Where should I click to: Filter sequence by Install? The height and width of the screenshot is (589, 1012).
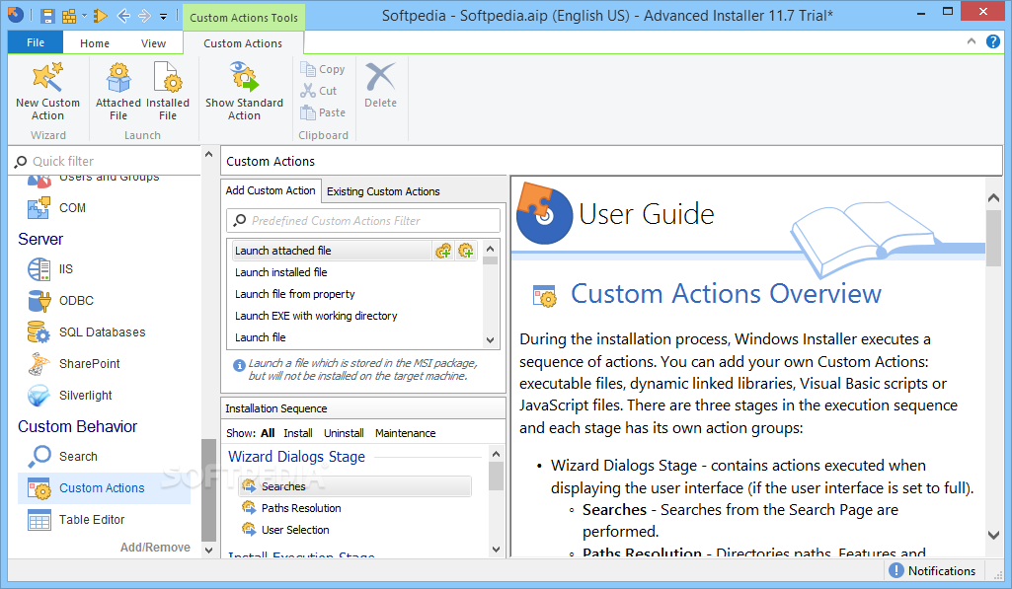tap(298, 433)
